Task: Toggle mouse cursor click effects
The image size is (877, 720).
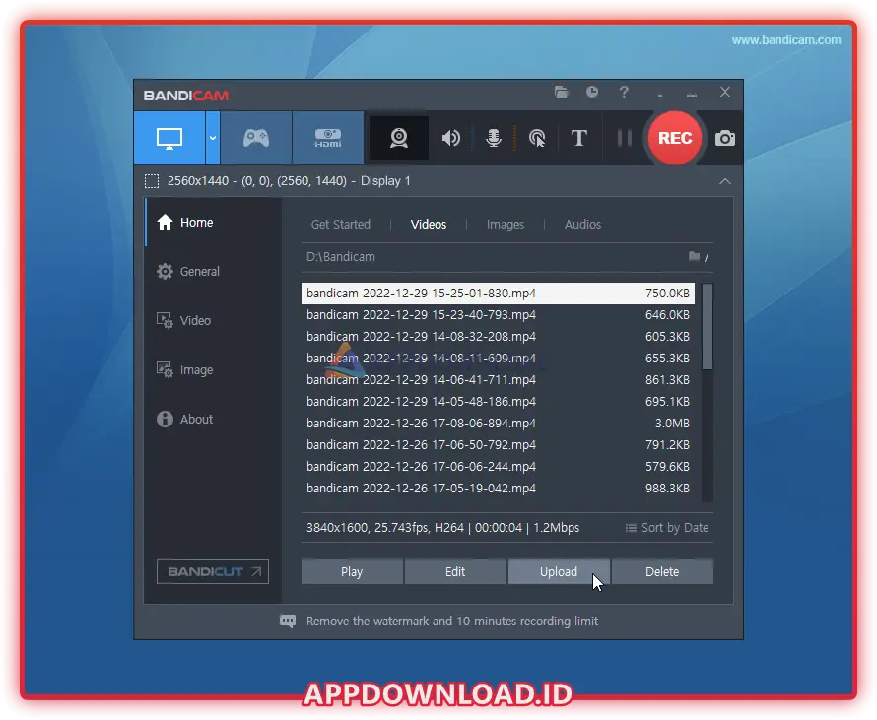Action: point(537,139)
